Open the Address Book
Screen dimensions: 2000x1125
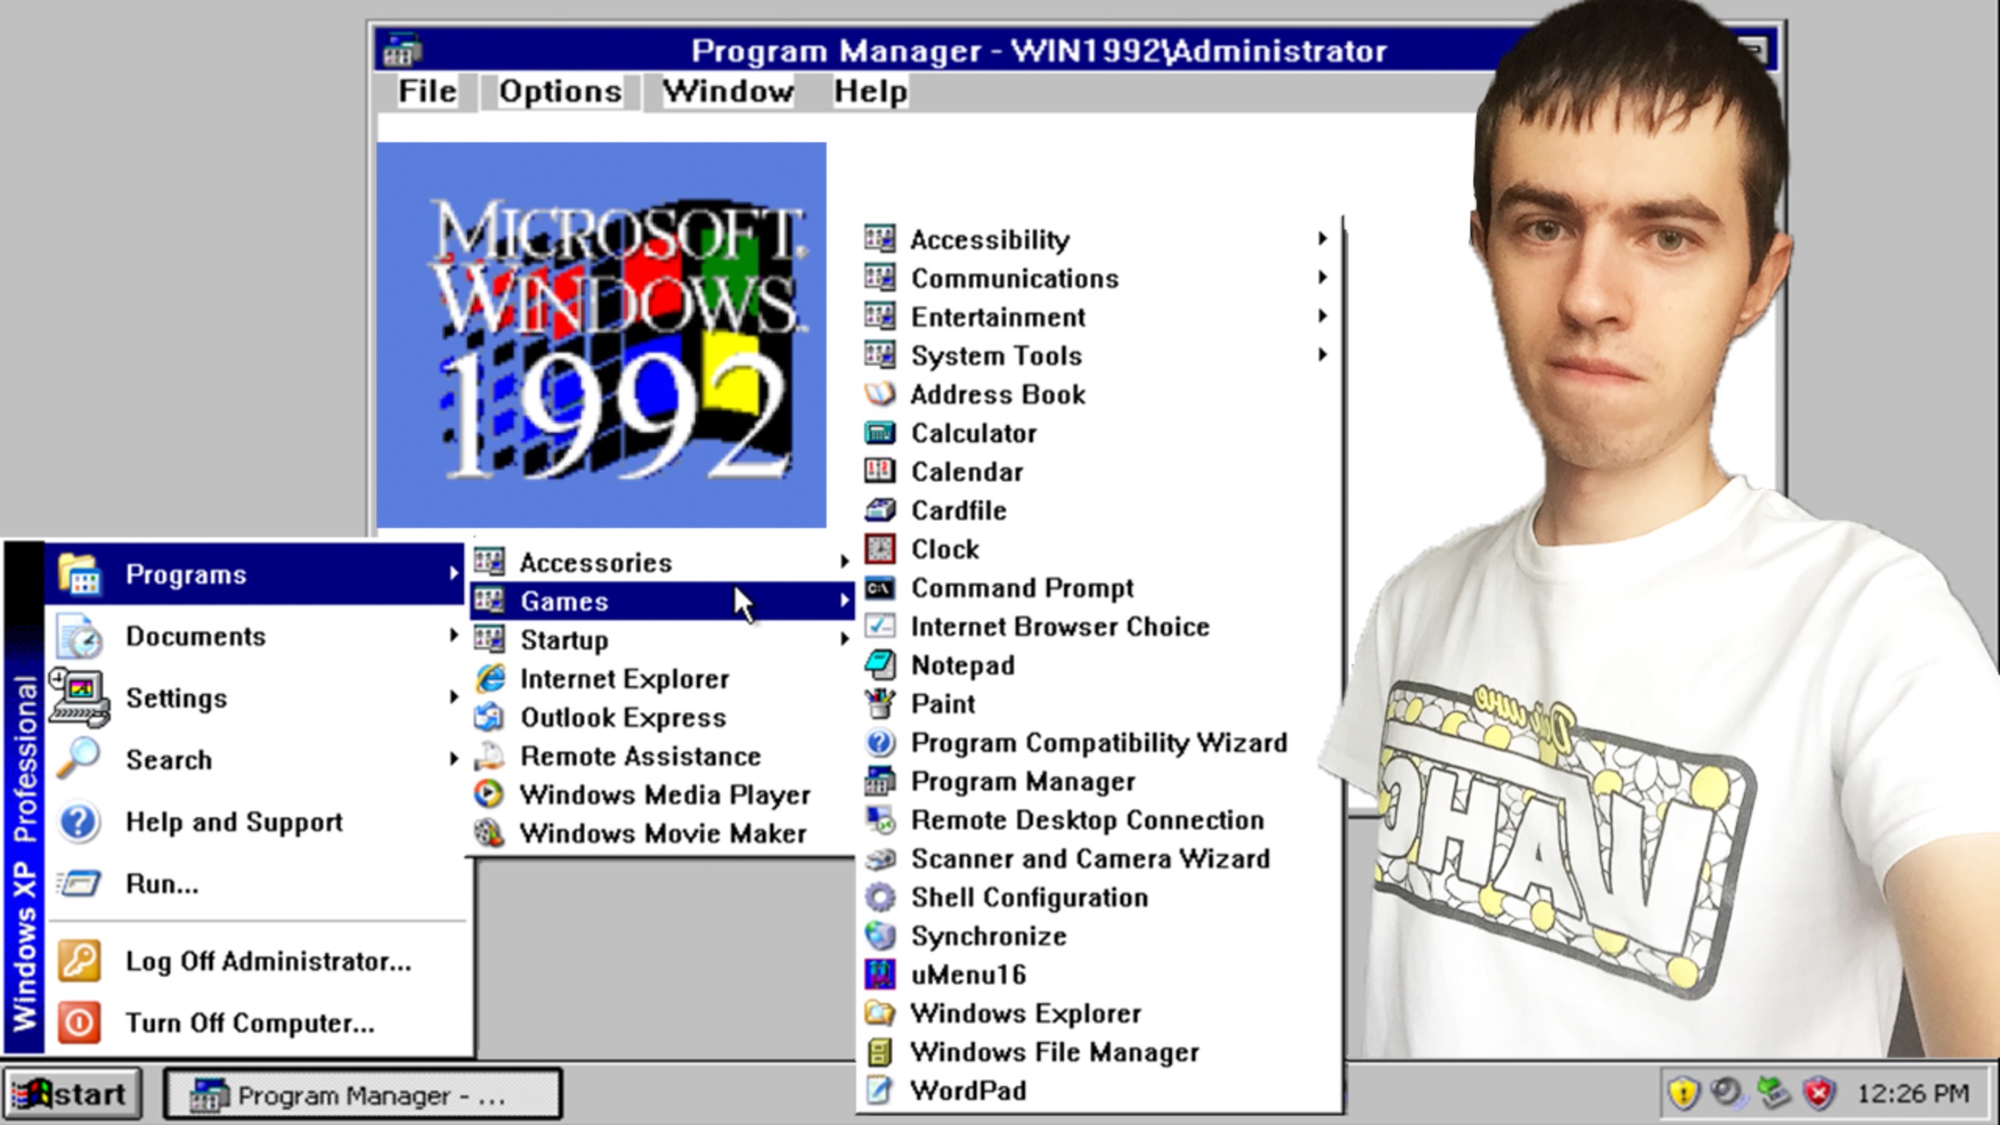coord(997,395)
